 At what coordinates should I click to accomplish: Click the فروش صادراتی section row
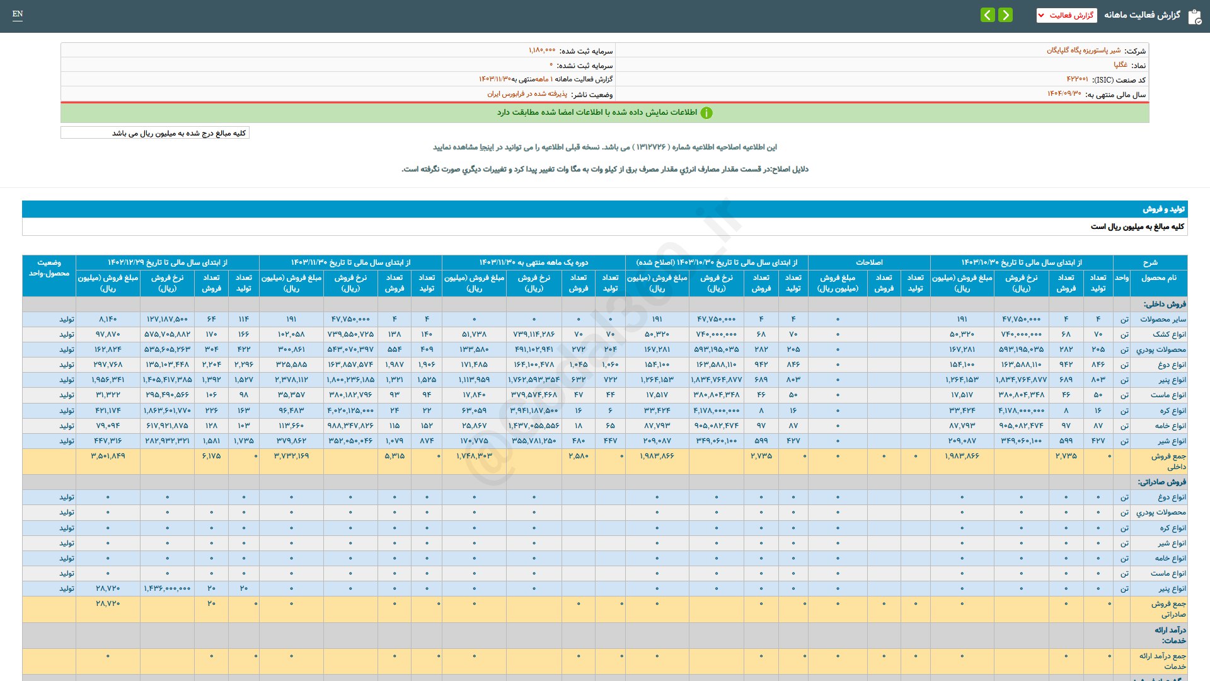point(1161,482)
